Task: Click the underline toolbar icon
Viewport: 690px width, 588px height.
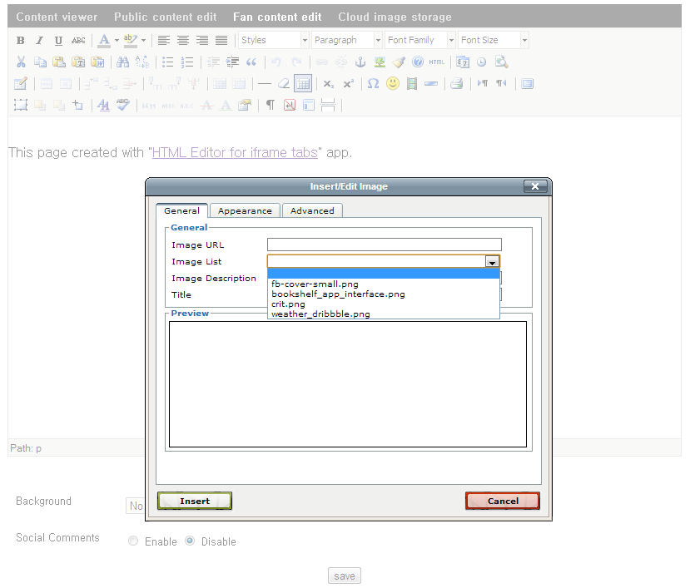Action: point(58,41)
